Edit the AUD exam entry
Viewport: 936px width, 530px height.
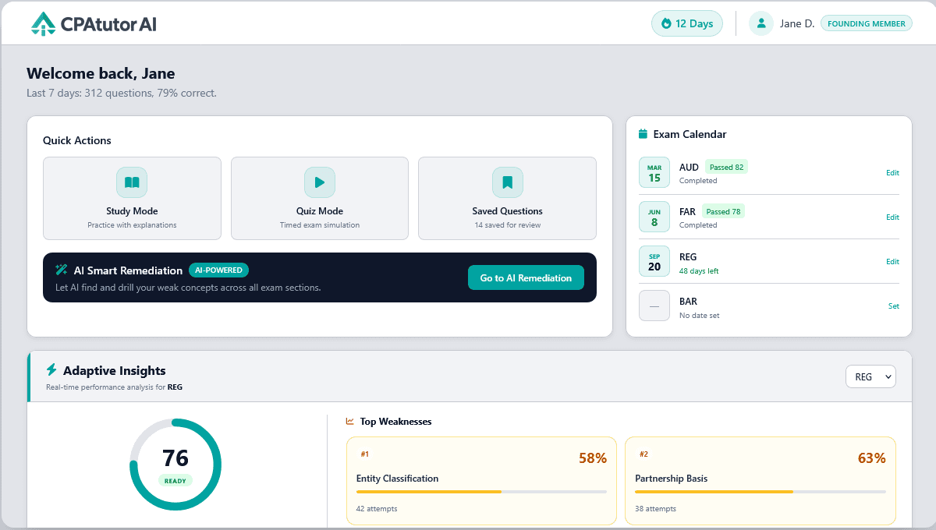[x=892, y=172]
